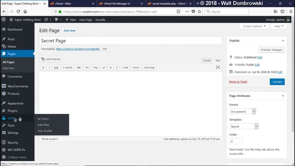The width and height of the screenshot is (295, 166).
Task: Open page actions three-dot menu
Action: pos(187,12)
